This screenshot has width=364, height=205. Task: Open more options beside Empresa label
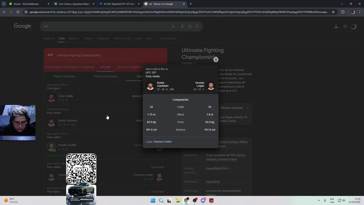195,63
